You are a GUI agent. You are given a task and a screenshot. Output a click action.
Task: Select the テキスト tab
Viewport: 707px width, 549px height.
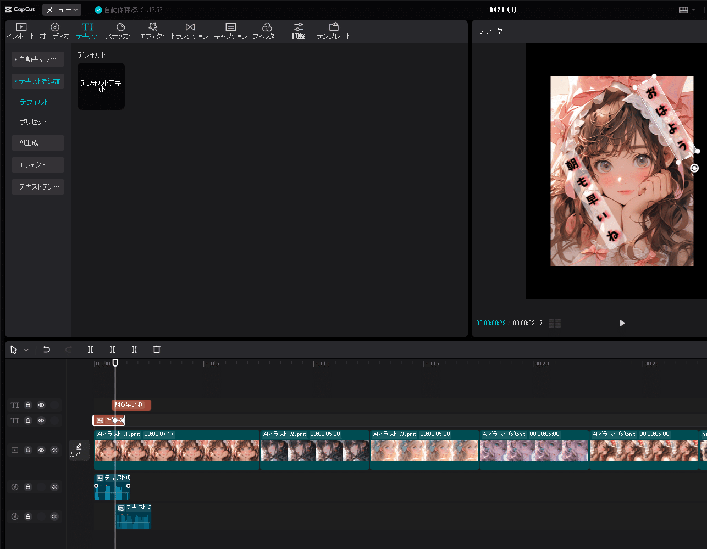point(87,31)
